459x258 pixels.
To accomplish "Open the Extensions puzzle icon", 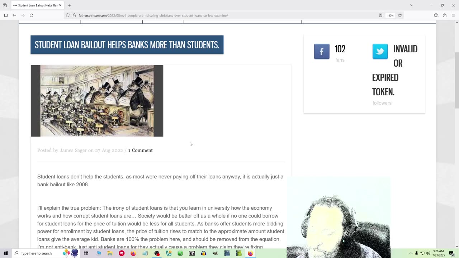I will [x=445, y=15].
